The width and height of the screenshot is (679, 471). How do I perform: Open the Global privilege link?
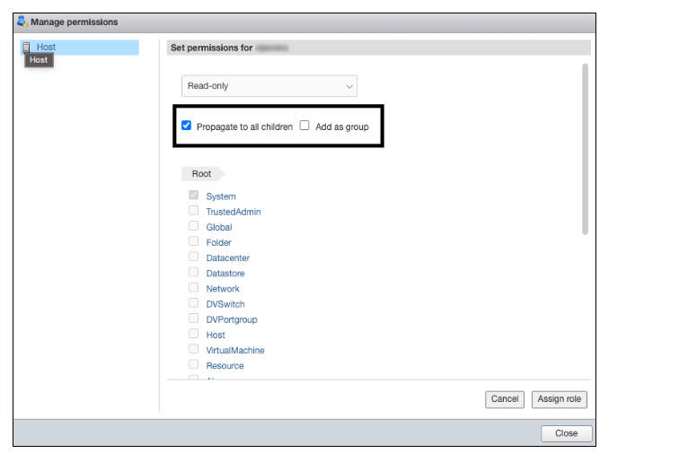pyautogui.click(x=218, y=228)
